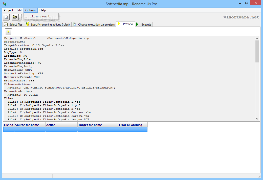Click the File2 Softpedia 1.pdf line
The height and width of the screenshot is (180, 263).
[44, 105]
